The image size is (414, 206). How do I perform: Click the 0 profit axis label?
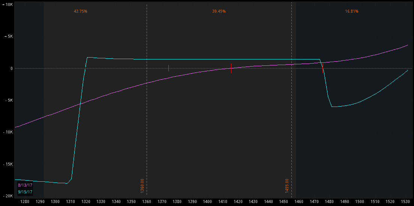[x=11, y=68]
